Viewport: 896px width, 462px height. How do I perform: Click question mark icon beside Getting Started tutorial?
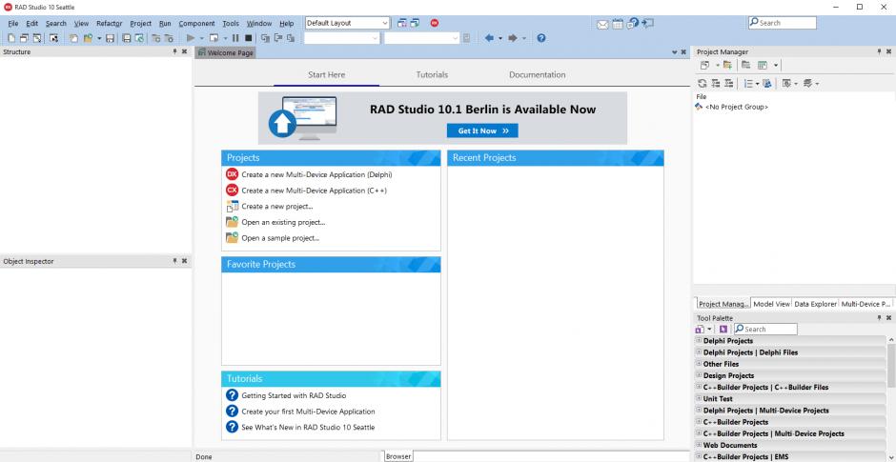(x=232, y=395)
